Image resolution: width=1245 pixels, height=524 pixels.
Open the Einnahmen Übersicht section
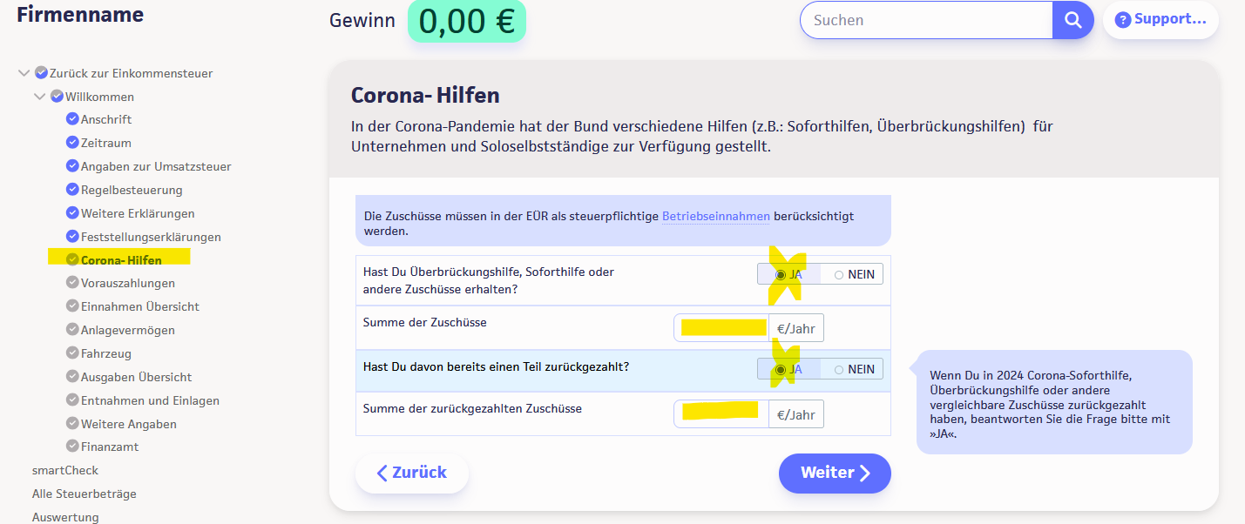coord(139,306)
